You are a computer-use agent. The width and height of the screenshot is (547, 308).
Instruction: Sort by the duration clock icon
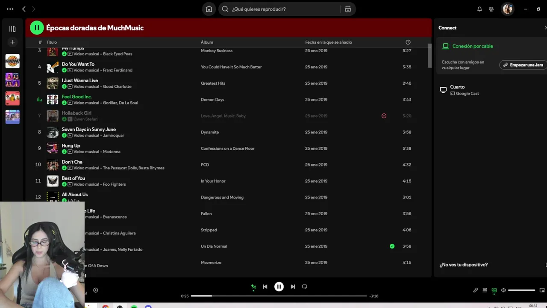pyautogui.click(x=408, y=42)
